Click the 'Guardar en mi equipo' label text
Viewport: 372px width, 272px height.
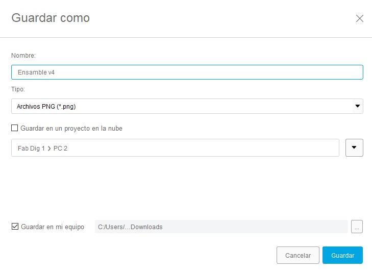click(x=53, y=227)
